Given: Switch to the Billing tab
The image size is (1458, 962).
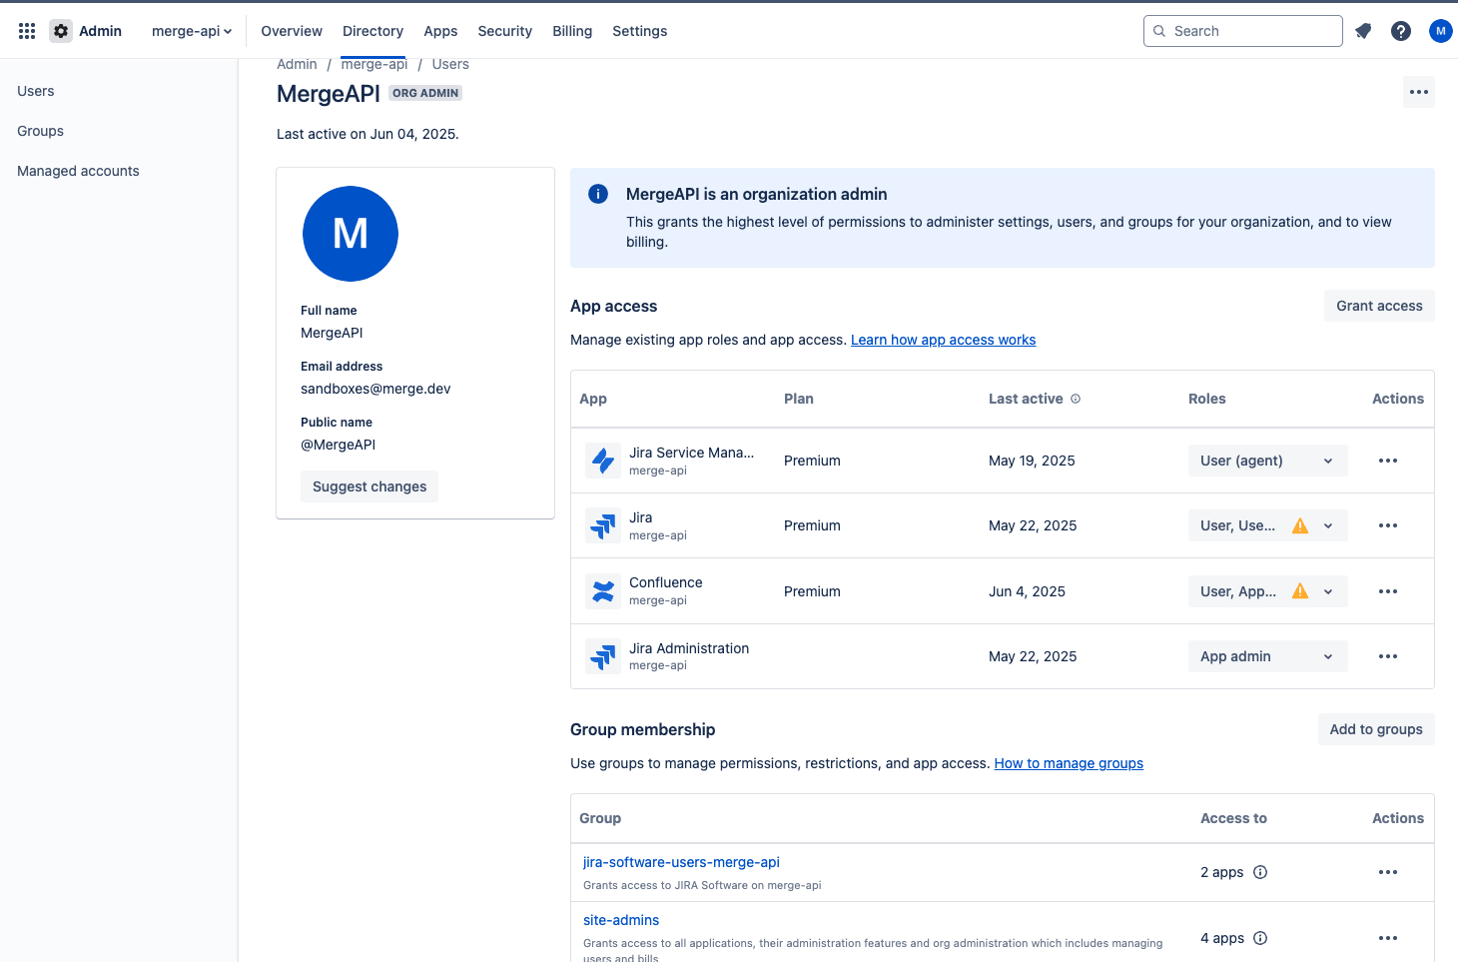Looking at the screenshot, I should point(572,31).
